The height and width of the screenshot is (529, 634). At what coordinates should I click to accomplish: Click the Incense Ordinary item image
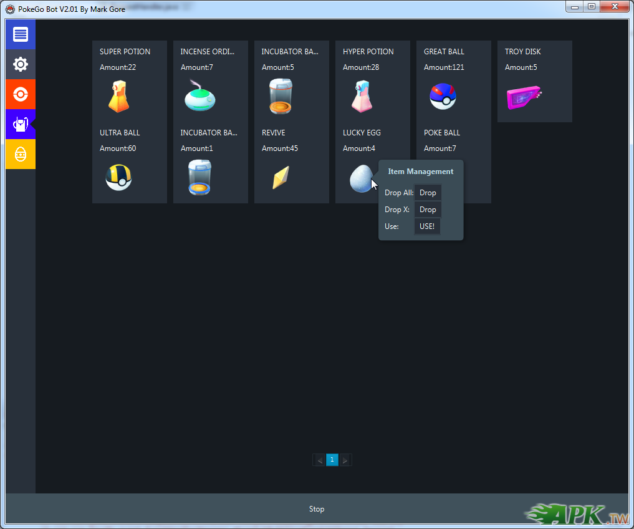click(199, 96)
